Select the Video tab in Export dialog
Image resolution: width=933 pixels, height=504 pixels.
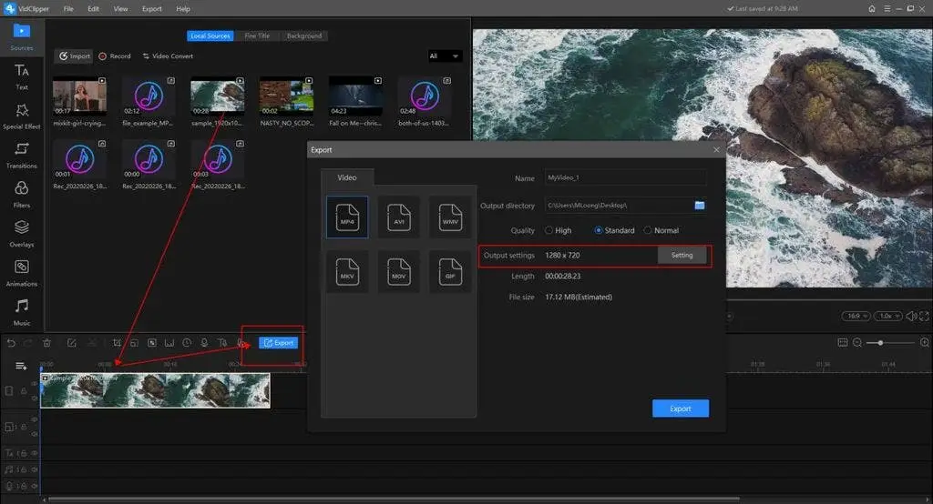[347, 177]
